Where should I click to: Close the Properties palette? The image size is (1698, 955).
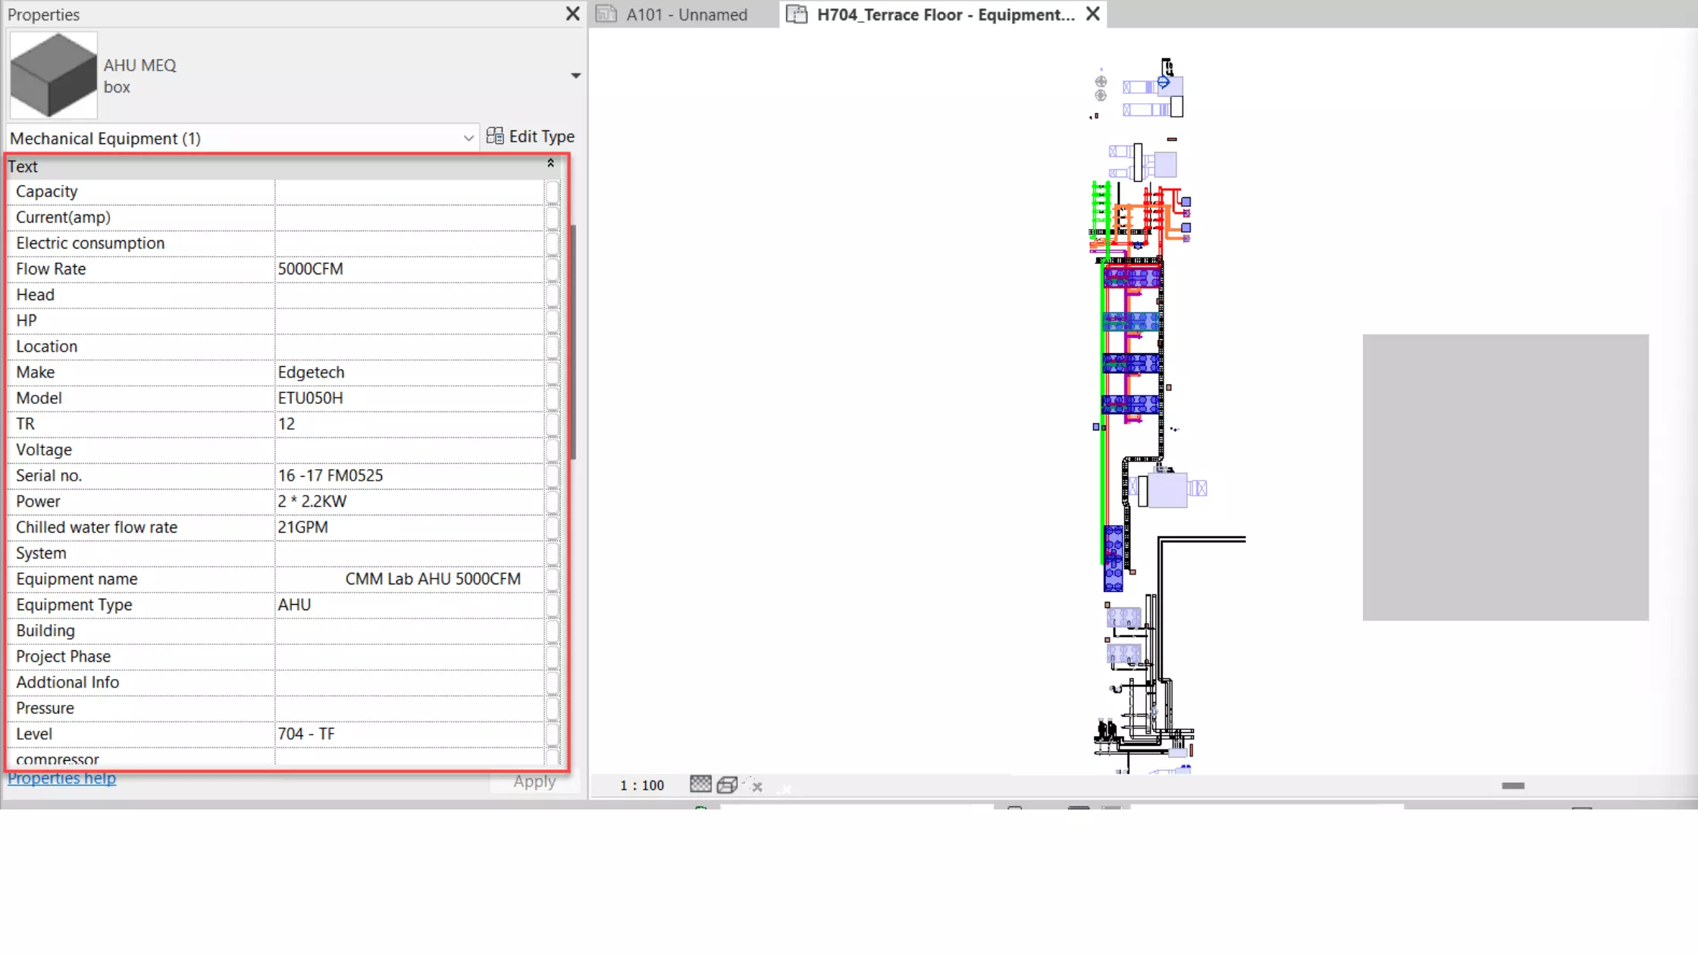(572, 14)
